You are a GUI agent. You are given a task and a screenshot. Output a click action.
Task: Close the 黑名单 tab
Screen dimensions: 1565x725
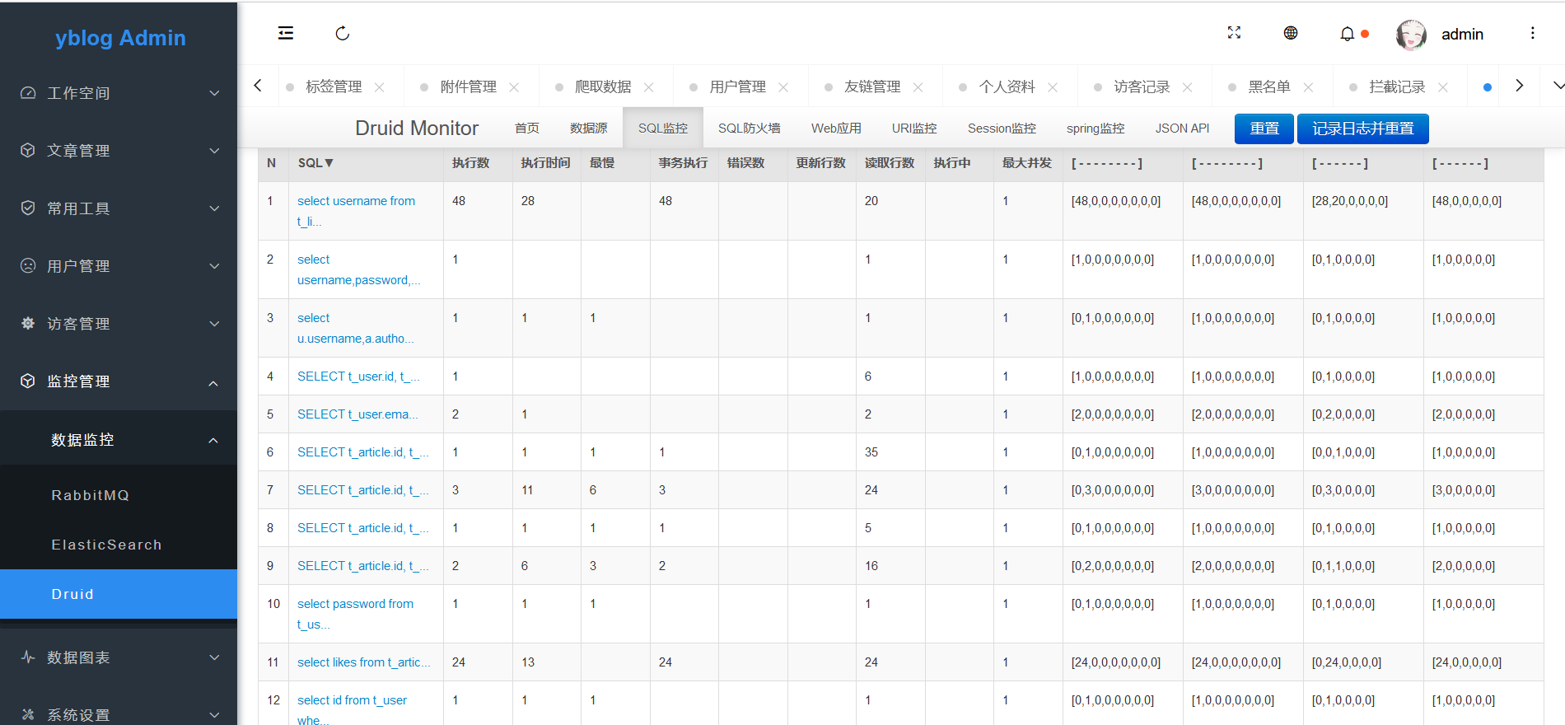(1308, 87)
